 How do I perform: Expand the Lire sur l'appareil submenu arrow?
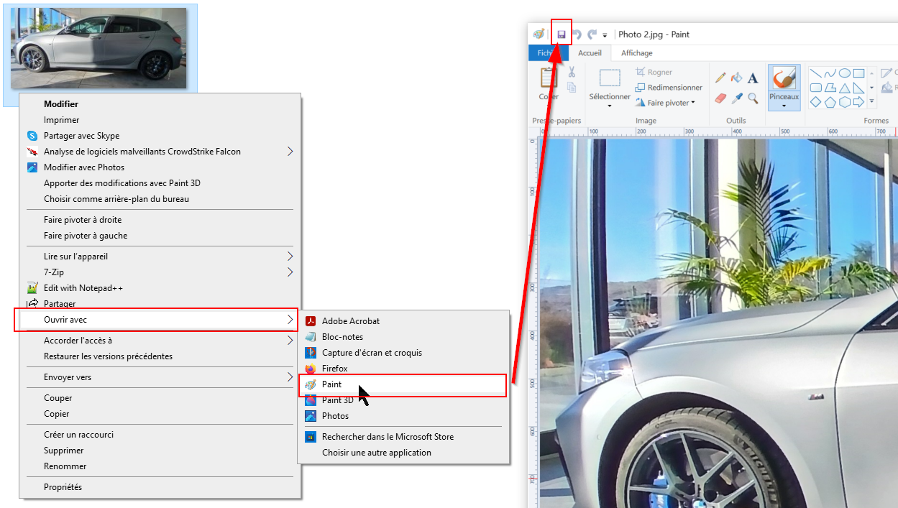[290, 257]
